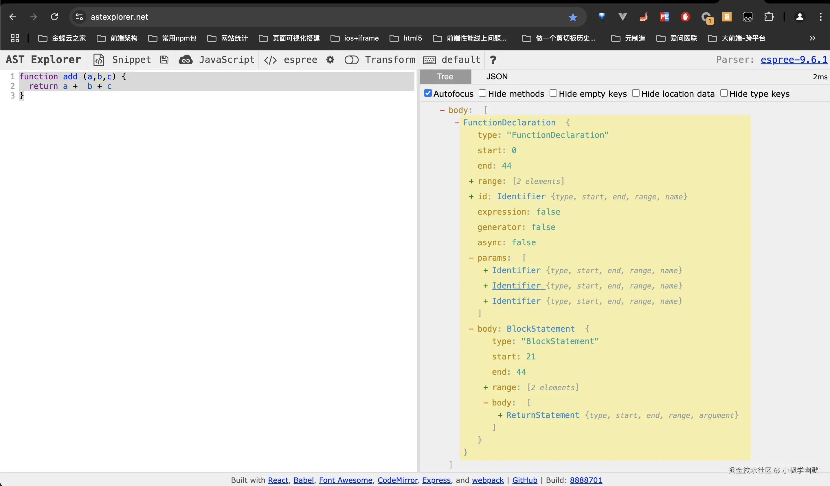830x486 pixels.
Task: Click the browser bookmark star icon
Action: (x=573, y=17)
